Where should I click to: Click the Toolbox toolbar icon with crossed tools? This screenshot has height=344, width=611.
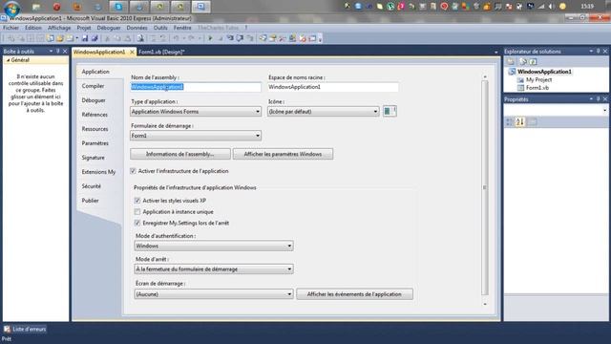(x=283, y=38)
